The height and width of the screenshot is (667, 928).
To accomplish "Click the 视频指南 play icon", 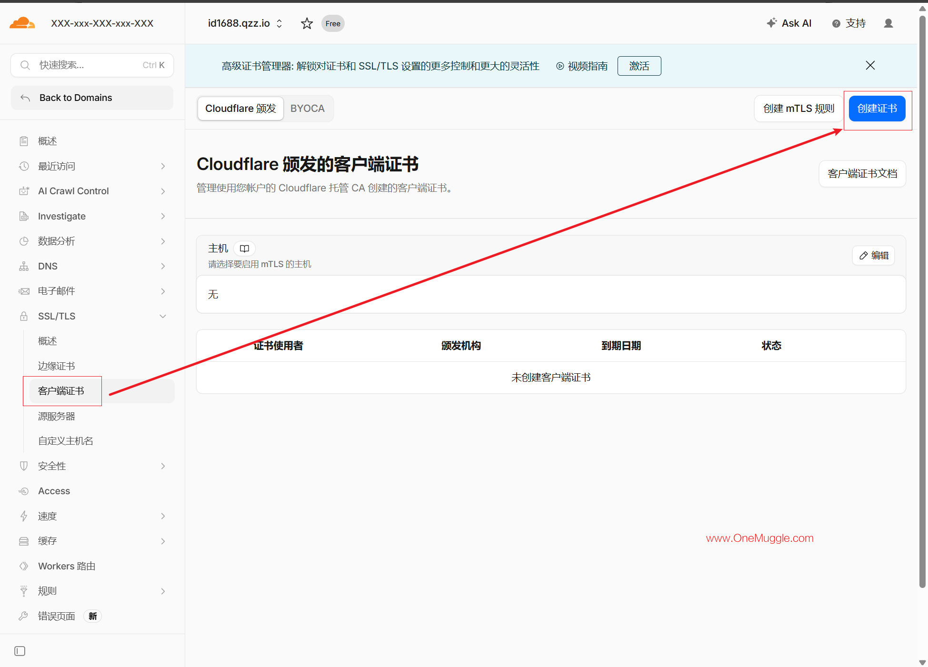I will (560, 66).
